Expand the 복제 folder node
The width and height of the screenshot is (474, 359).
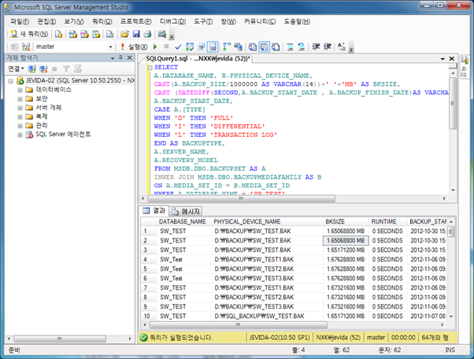pos(20,117)
